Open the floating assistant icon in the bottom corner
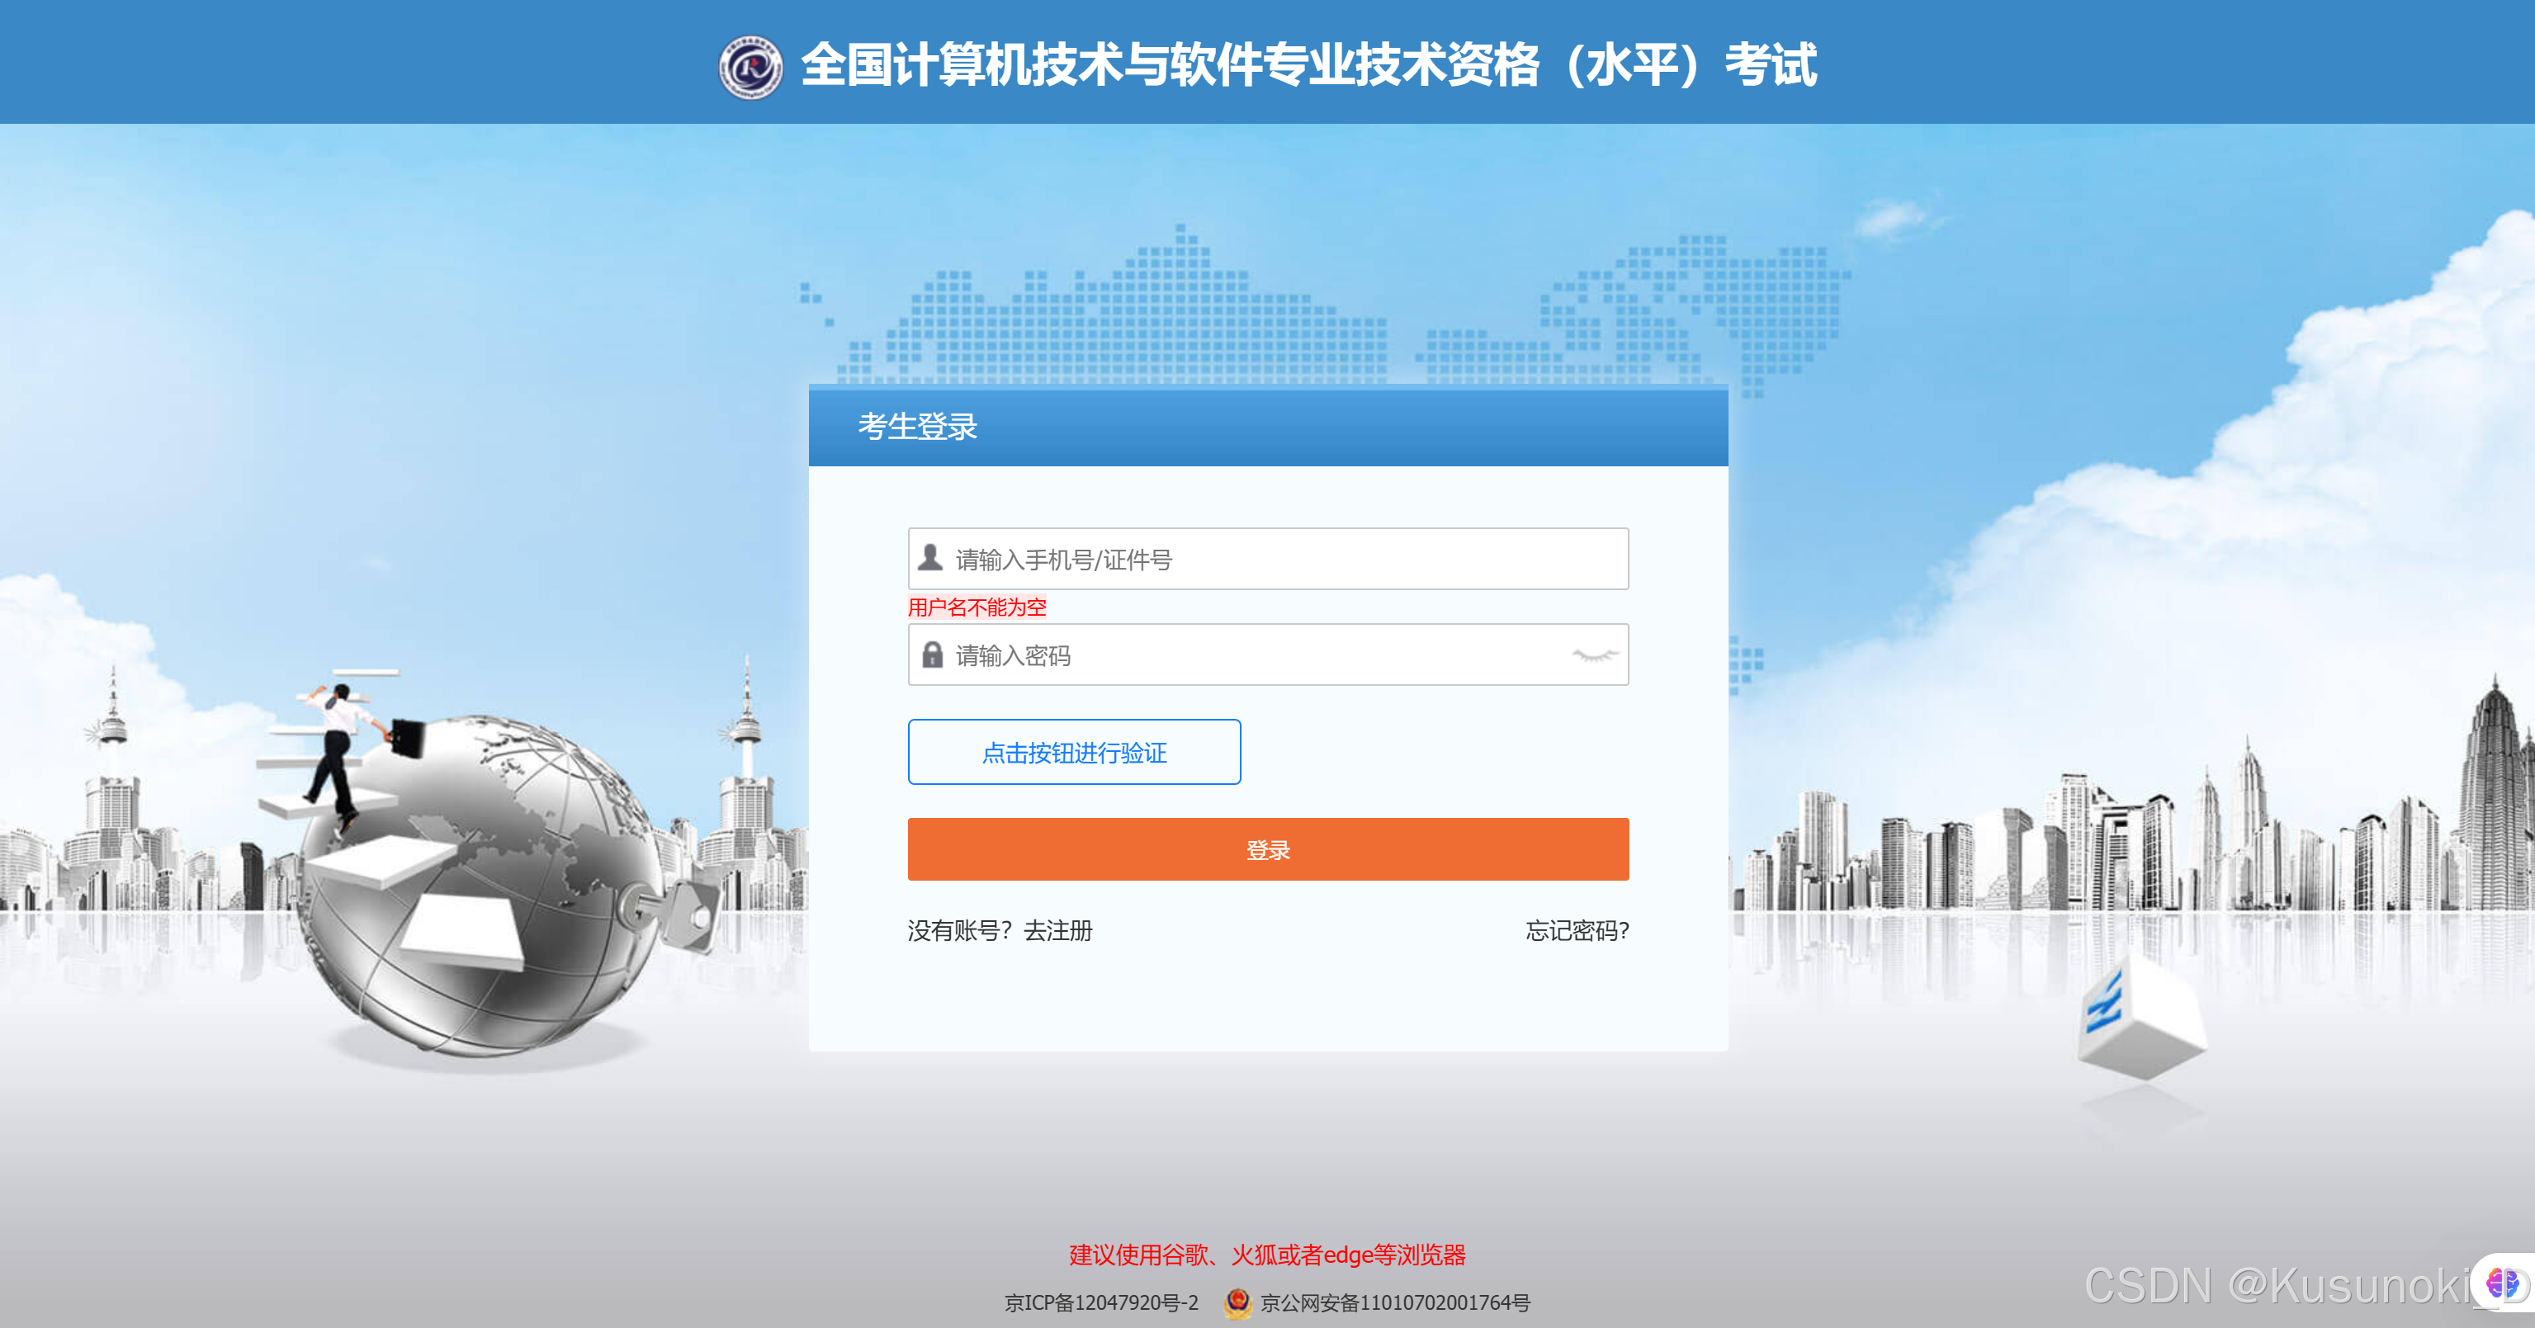 click(2503, 1283)
